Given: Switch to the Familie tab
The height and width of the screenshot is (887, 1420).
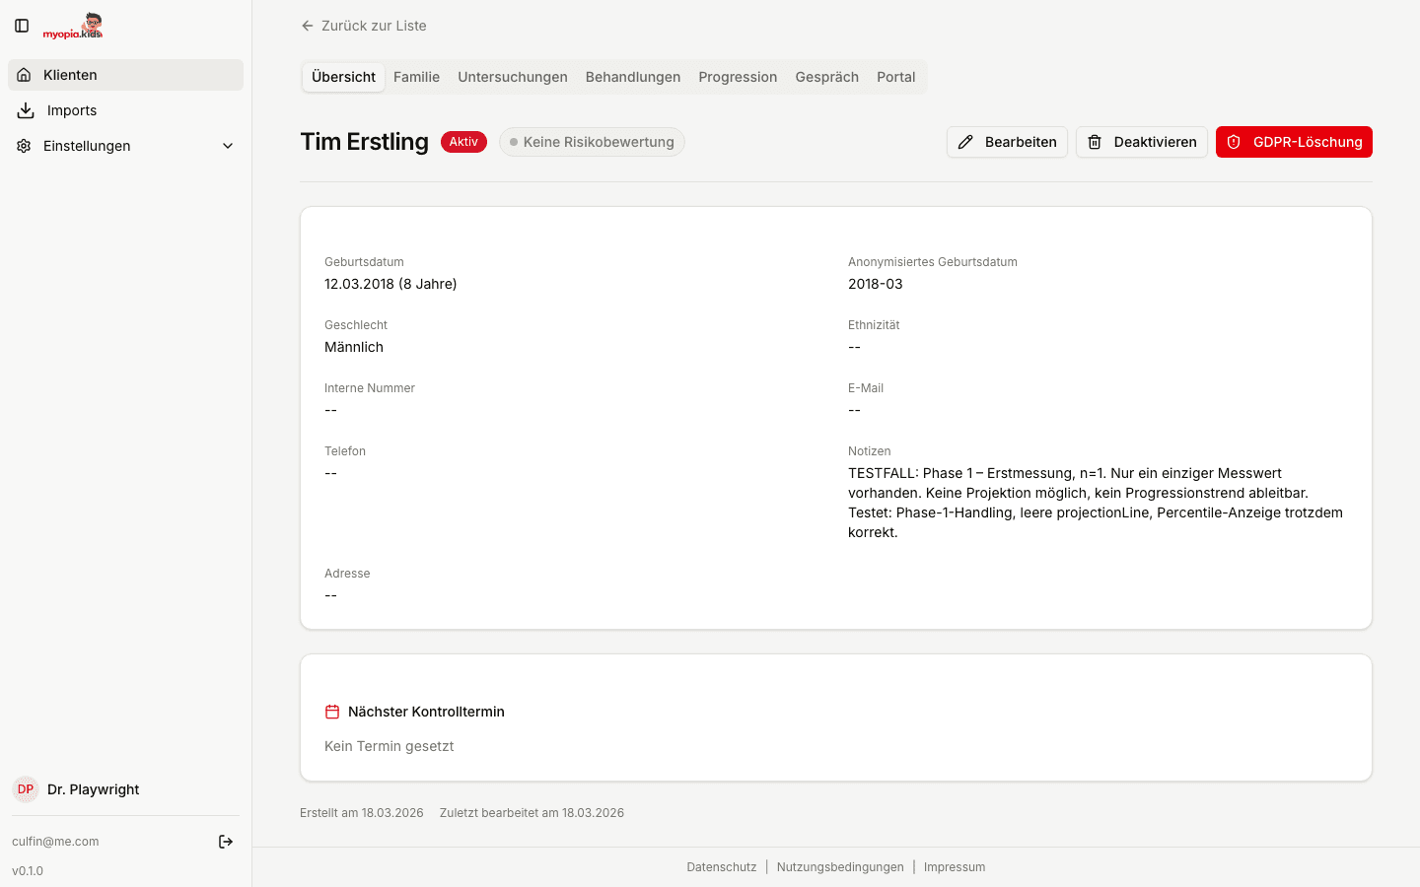Looking at the screenshot, I should tap(416, 77).
